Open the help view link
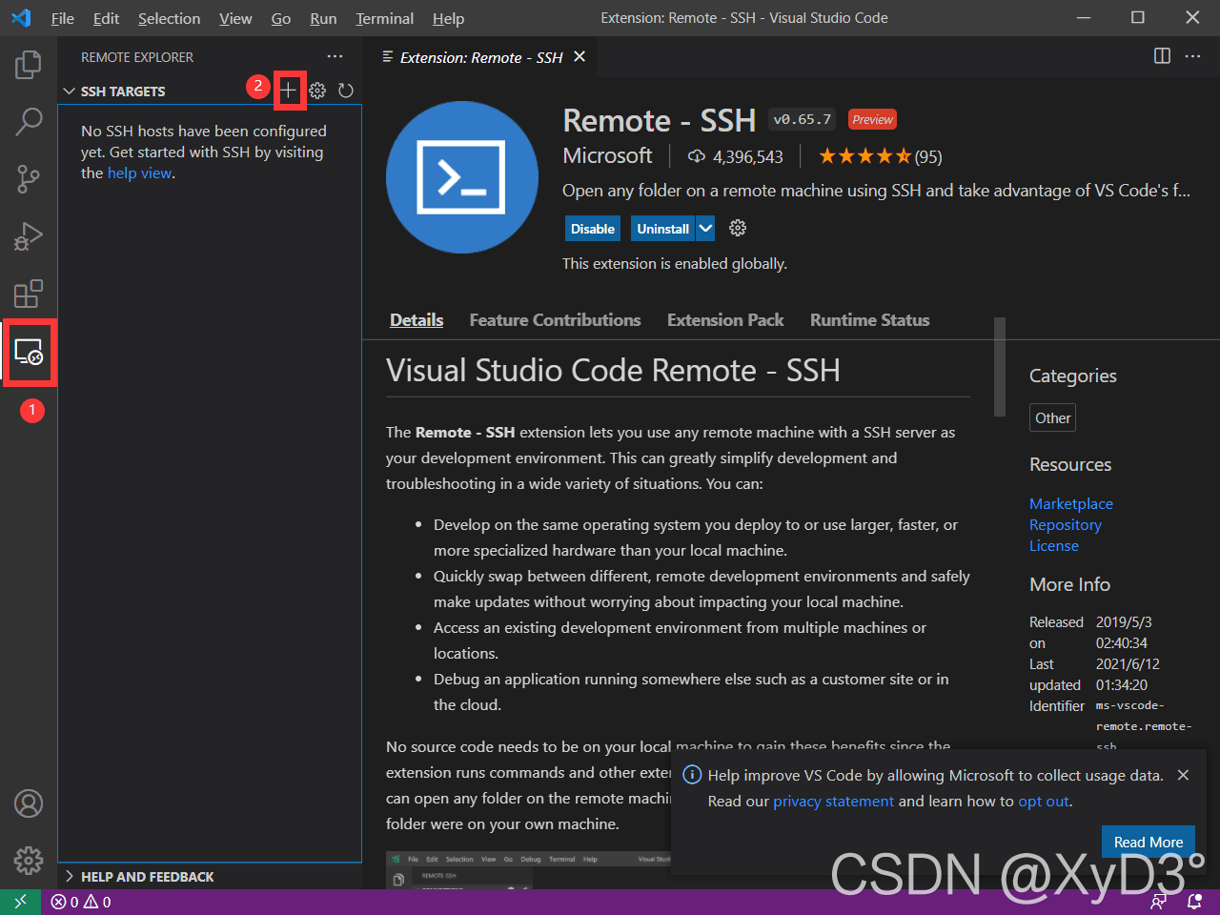Image resolution: width=1220 pixels, height=915 pixels. point(139,173)
